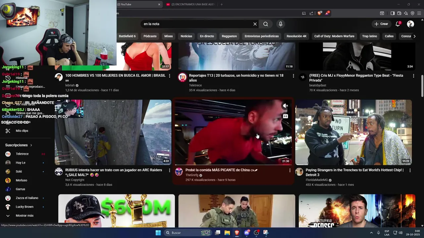Select the Trap latino filter chip

tap(369, 36)
